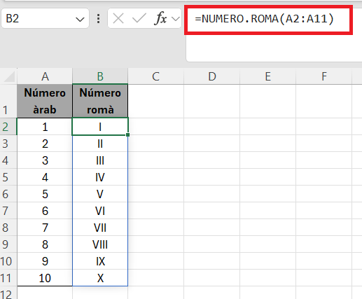Select cell A9 containing 8

45,244
